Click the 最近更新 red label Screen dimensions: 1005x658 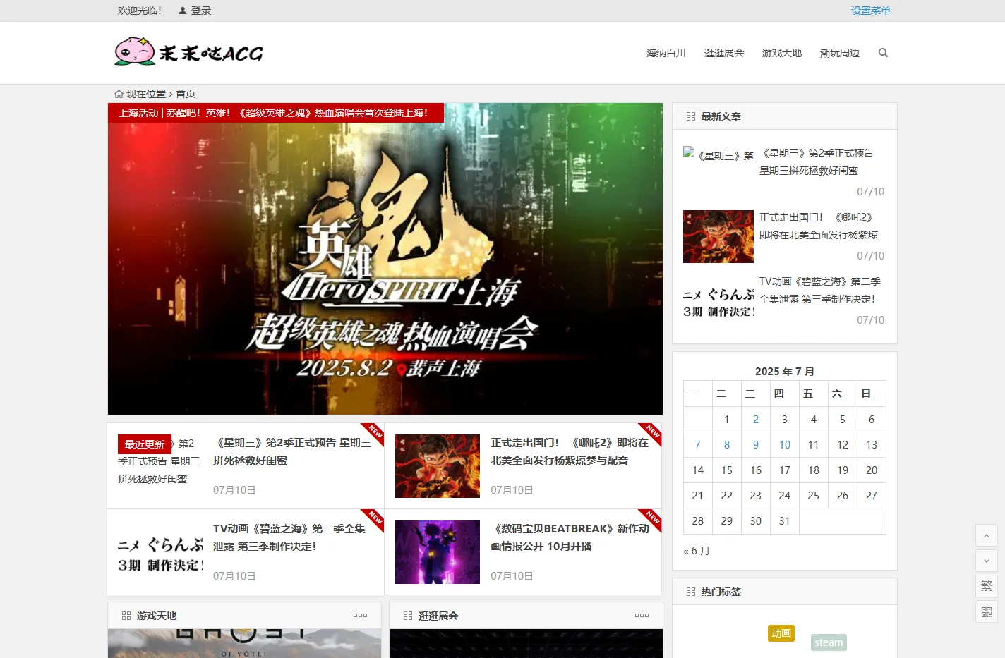[145, 444]
